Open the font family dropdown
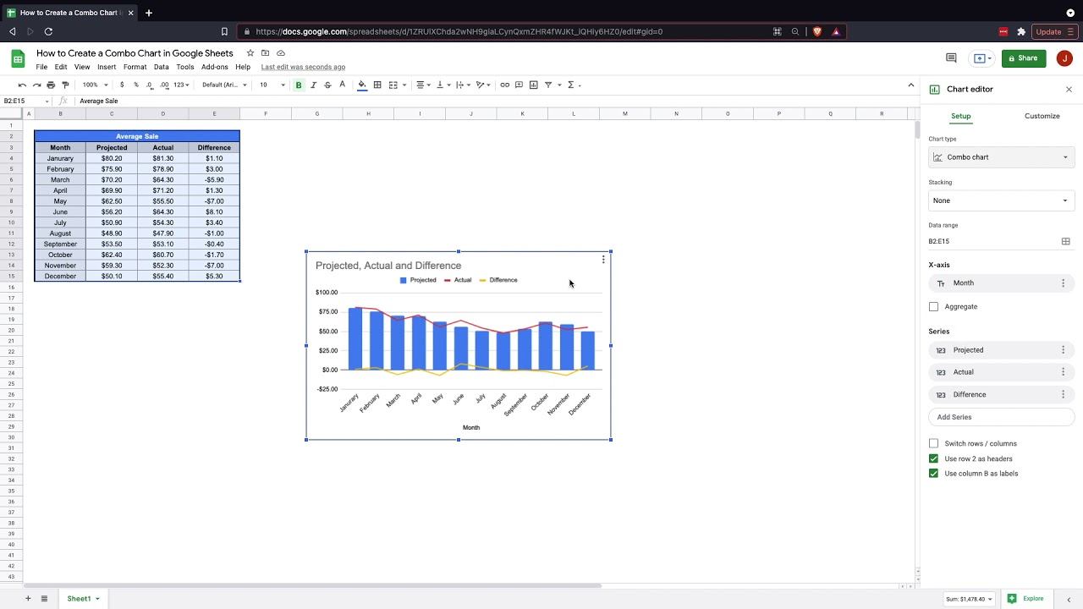Screen dimensions: 1083x609 [224, 85]
